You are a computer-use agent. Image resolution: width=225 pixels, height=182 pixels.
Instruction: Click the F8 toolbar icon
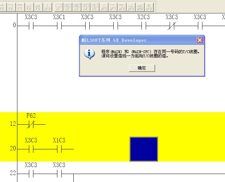(29, 7)
